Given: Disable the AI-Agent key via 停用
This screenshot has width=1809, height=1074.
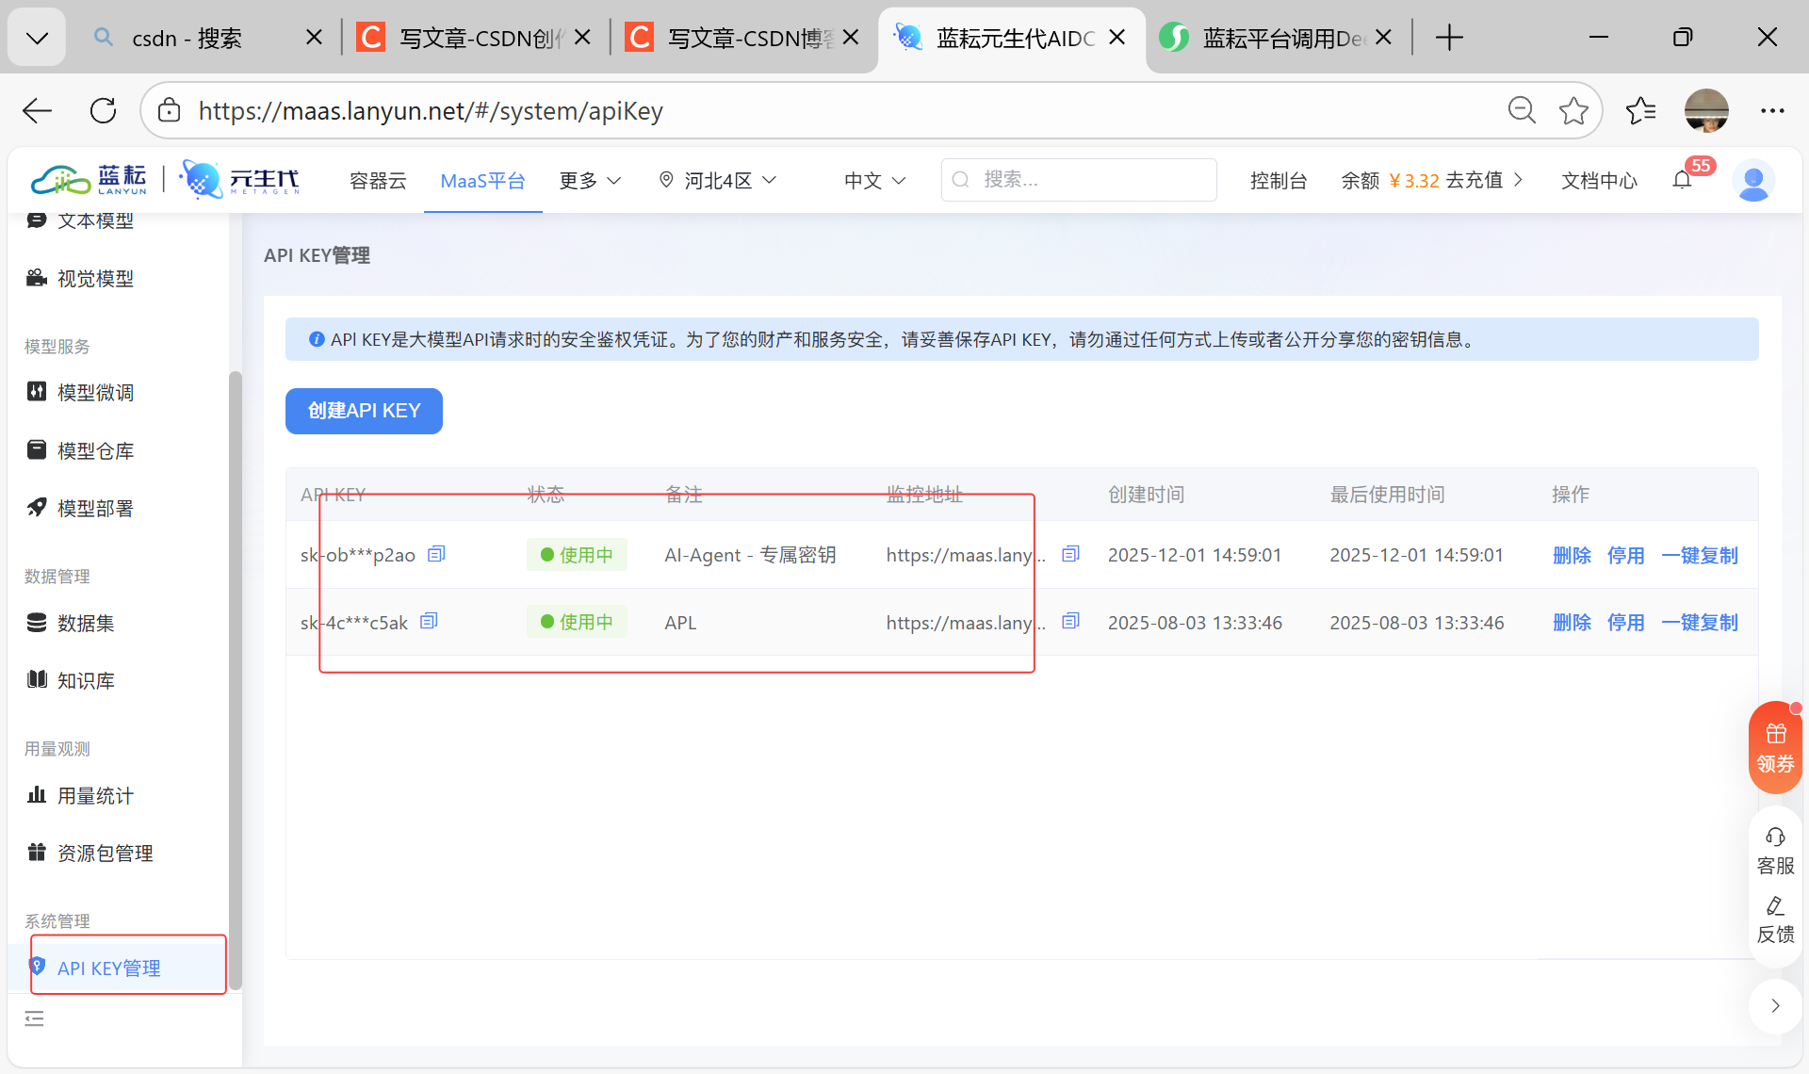Looking at the screenshot, I should pos(1625,556).
